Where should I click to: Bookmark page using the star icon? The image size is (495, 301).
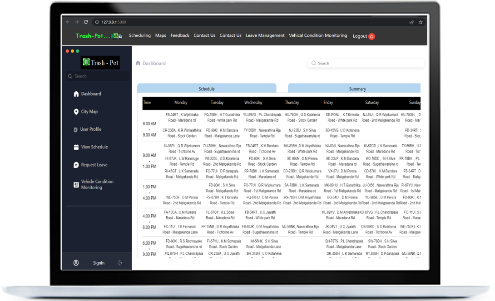(x=421, y=22)
